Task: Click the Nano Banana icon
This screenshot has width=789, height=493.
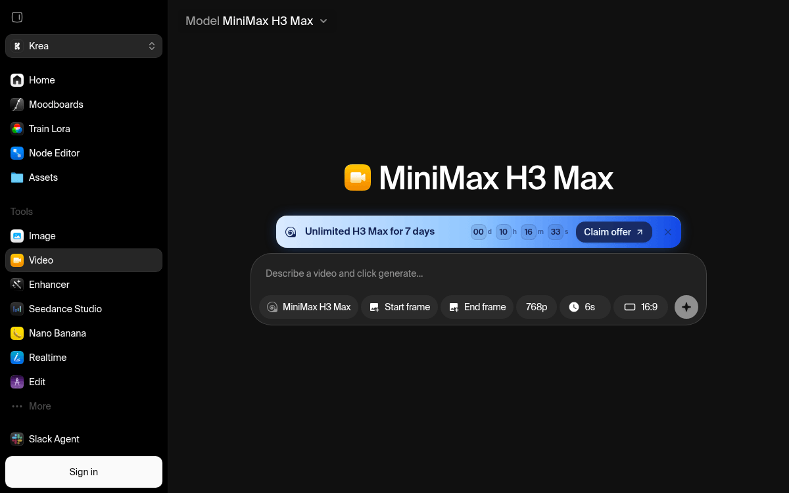Action: point(17,333)
